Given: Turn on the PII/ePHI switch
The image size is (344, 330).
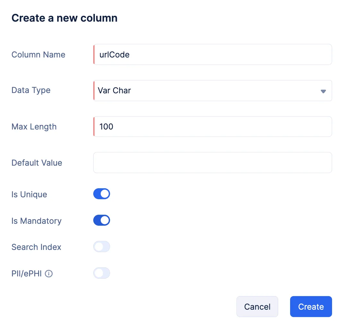Looking at the screenshot, I should (x=102, y=273).
